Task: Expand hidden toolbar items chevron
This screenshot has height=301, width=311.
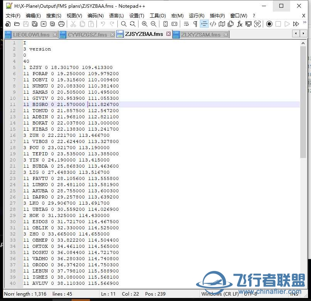Action: pyautogui.click(x=305, y=22)
